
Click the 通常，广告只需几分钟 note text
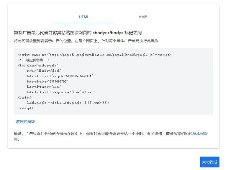tap(111, 136)
